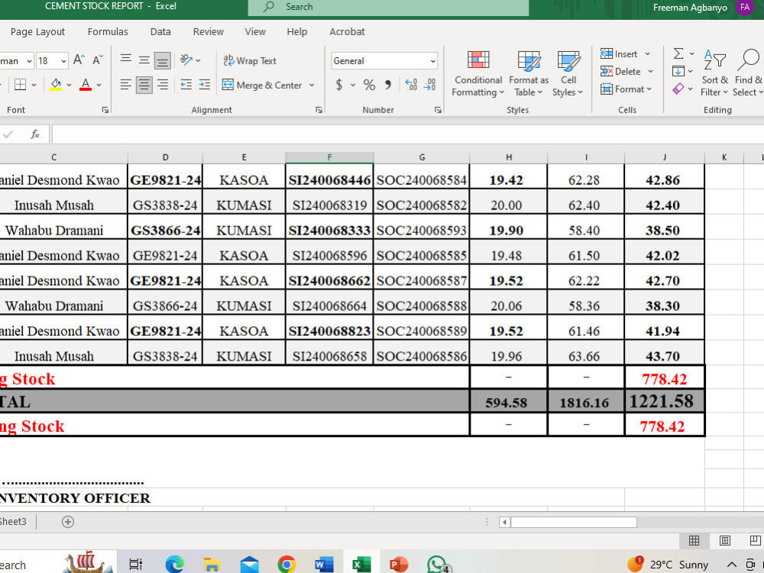Open Freeman Agbanyo account avatar
This screenshot has width=764, height=573.
click(744, 8)
